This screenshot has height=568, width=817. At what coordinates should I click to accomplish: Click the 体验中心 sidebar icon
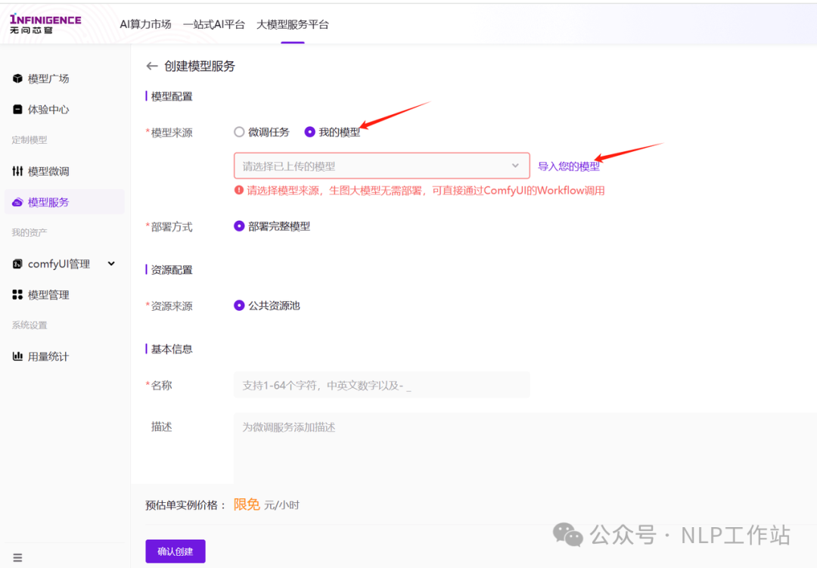(17, 110)
